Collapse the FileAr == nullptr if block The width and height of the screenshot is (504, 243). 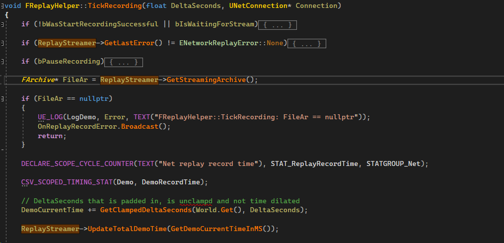[2, 99]
